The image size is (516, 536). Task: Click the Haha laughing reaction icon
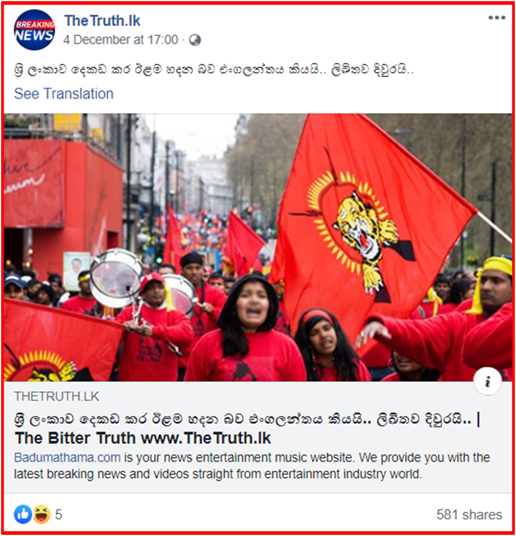41,514
